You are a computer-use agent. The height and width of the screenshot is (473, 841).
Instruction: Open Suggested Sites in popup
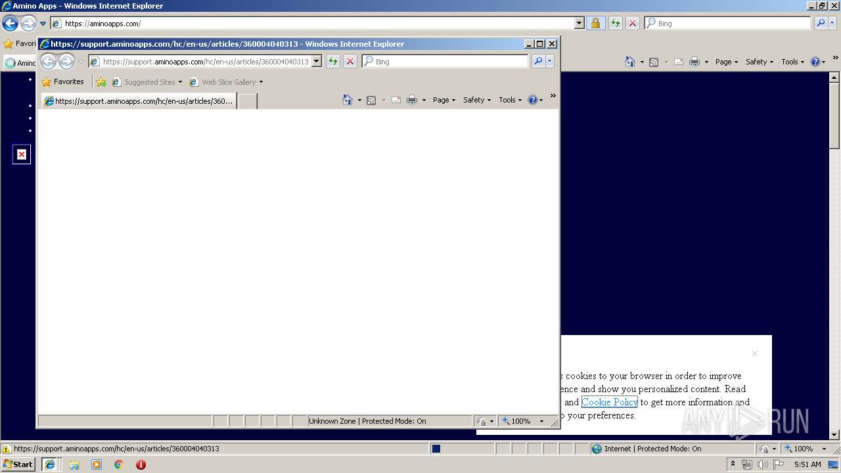147,82
